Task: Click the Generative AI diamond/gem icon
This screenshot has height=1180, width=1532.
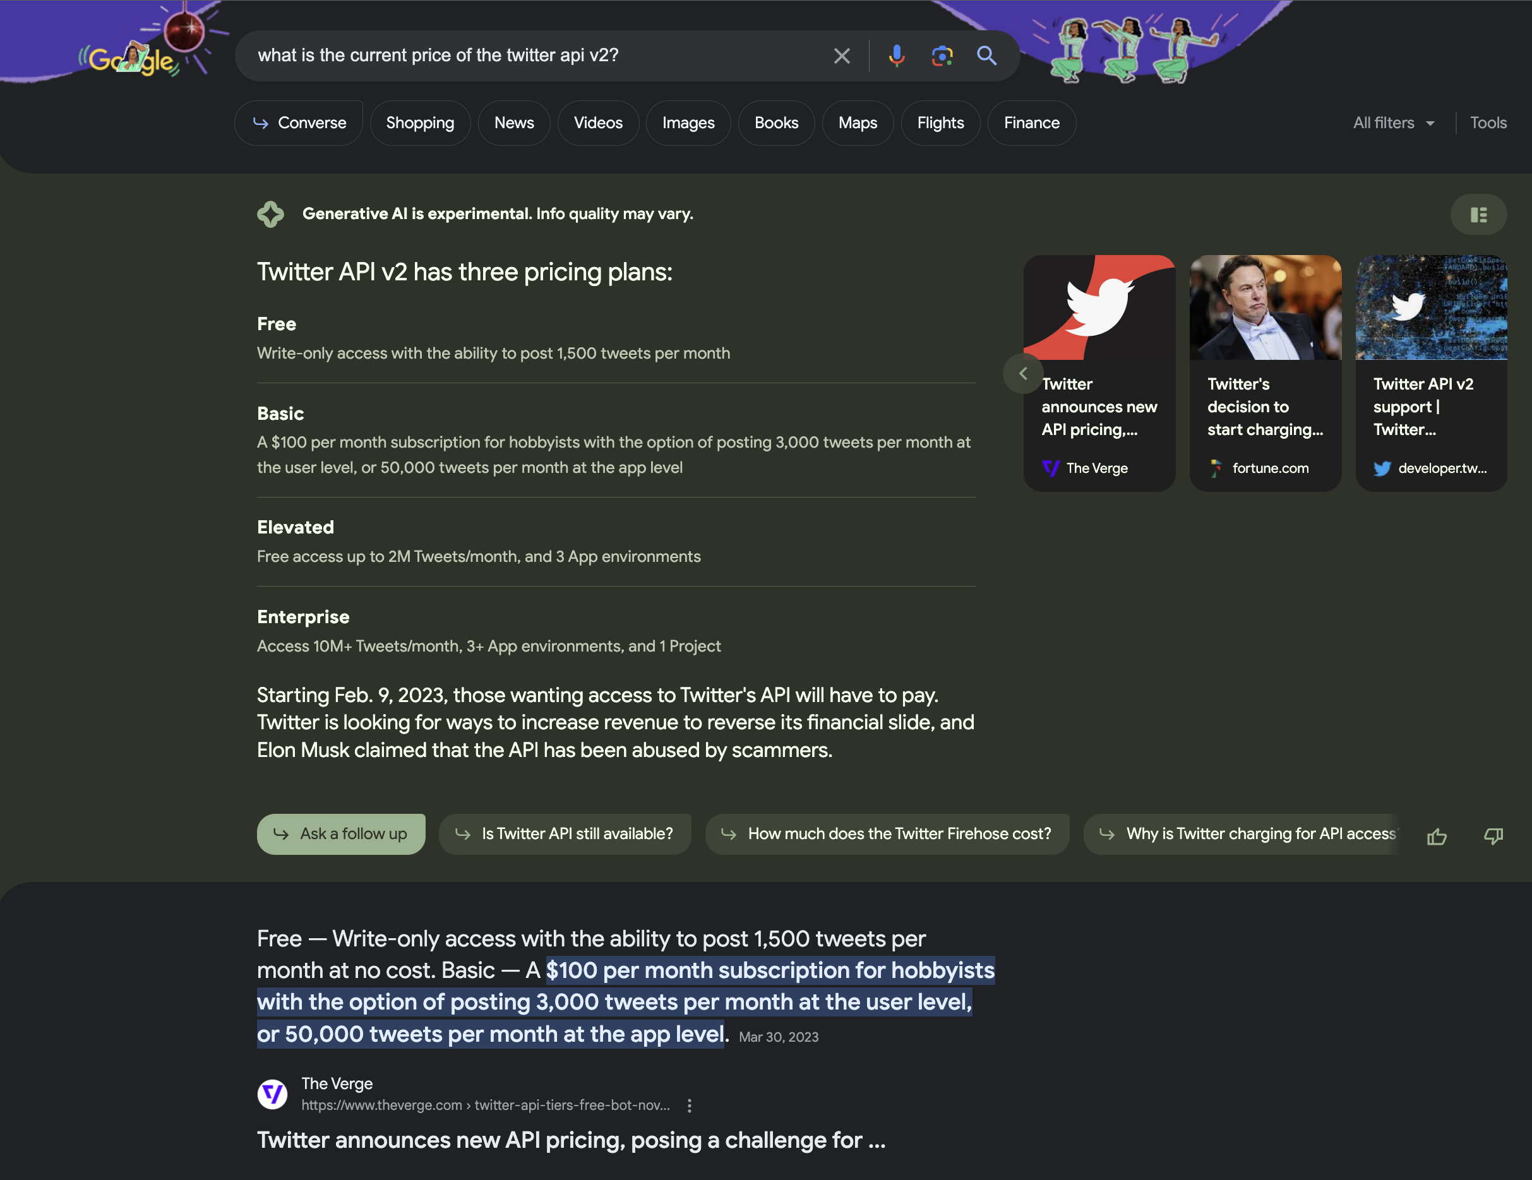Action: tap(270, 213)
